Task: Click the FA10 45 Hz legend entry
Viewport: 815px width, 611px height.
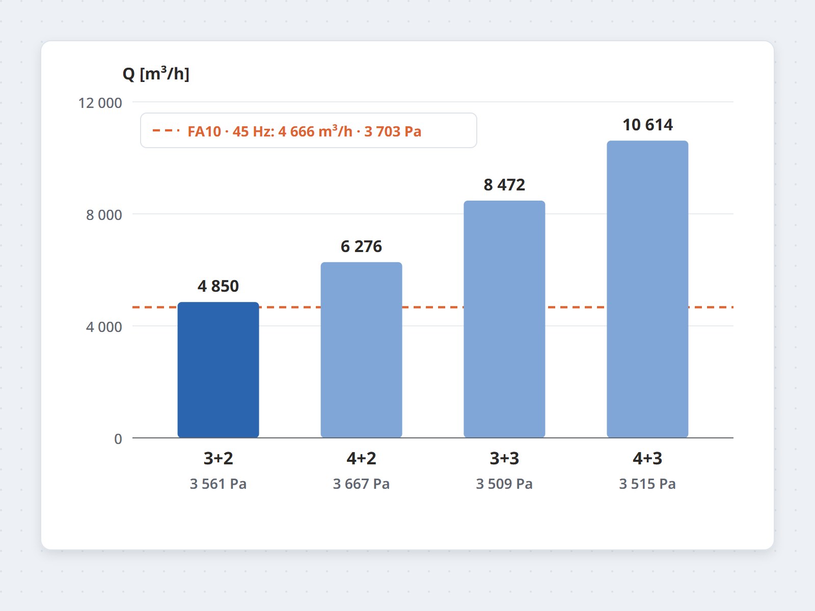Action: (305, 131)
